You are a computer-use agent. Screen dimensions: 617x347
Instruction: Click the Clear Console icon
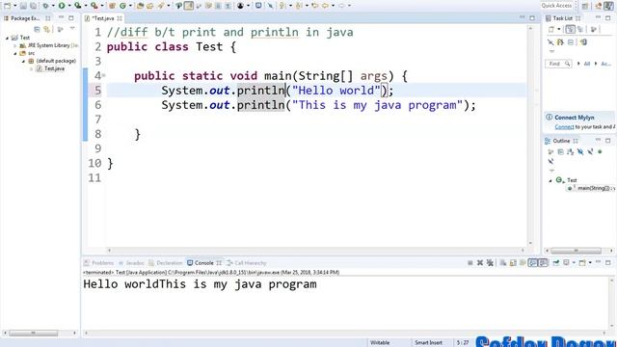coord(503,263)
